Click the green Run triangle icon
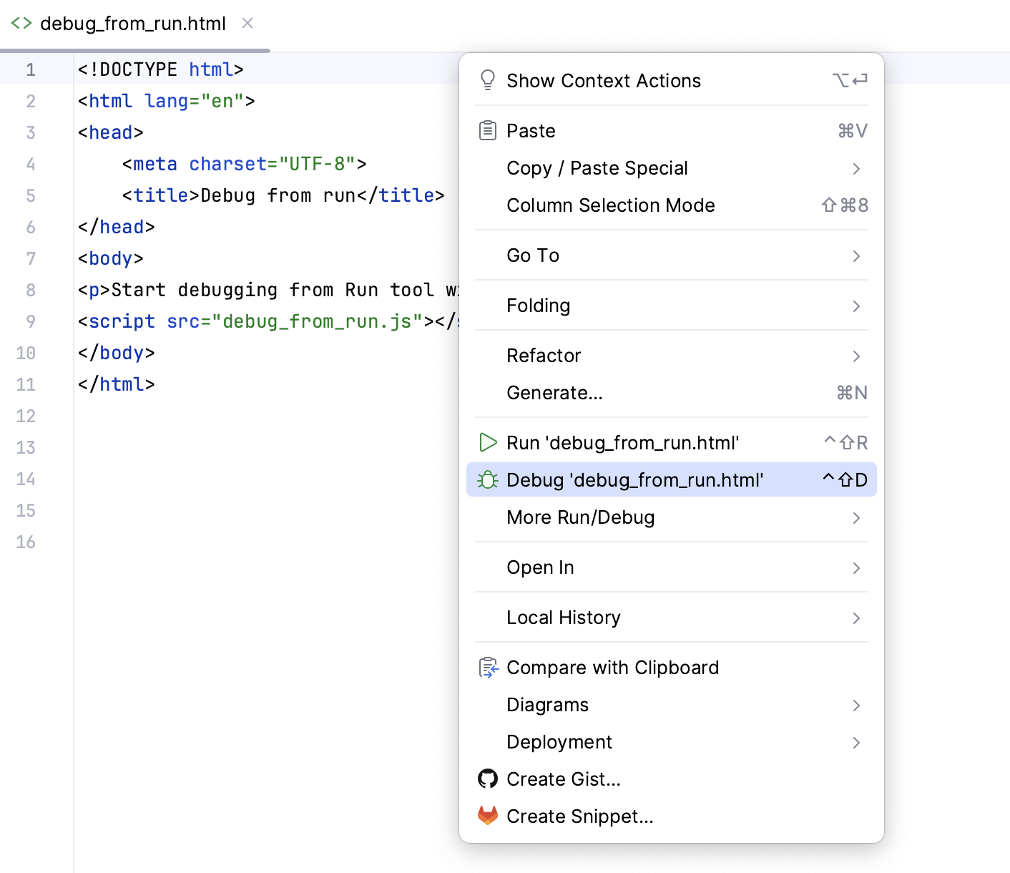 (x=488, y=442)
